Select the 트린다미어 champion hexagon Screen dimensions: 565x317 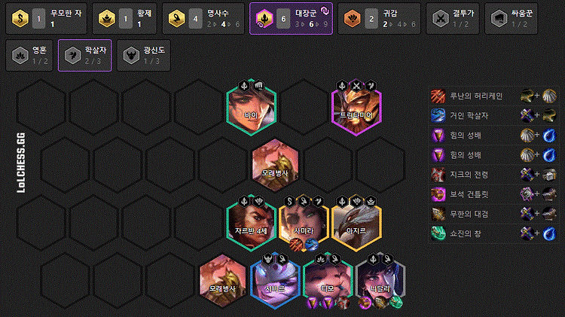pyautogui.click(x=356, y=108)
